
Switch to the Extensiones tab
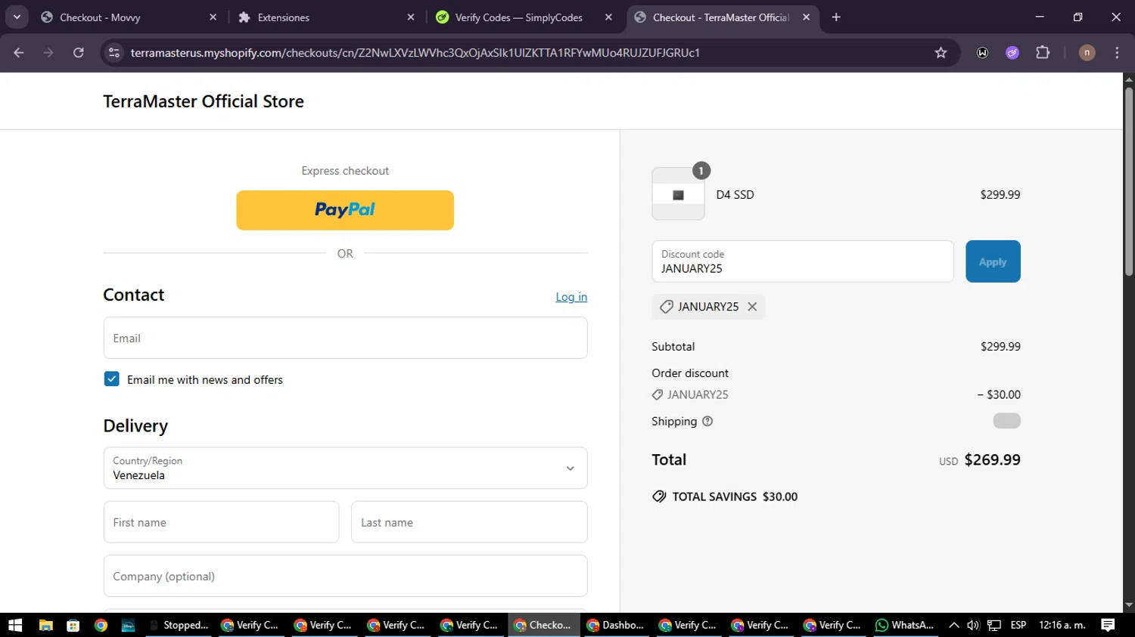[x=327, y=17]
